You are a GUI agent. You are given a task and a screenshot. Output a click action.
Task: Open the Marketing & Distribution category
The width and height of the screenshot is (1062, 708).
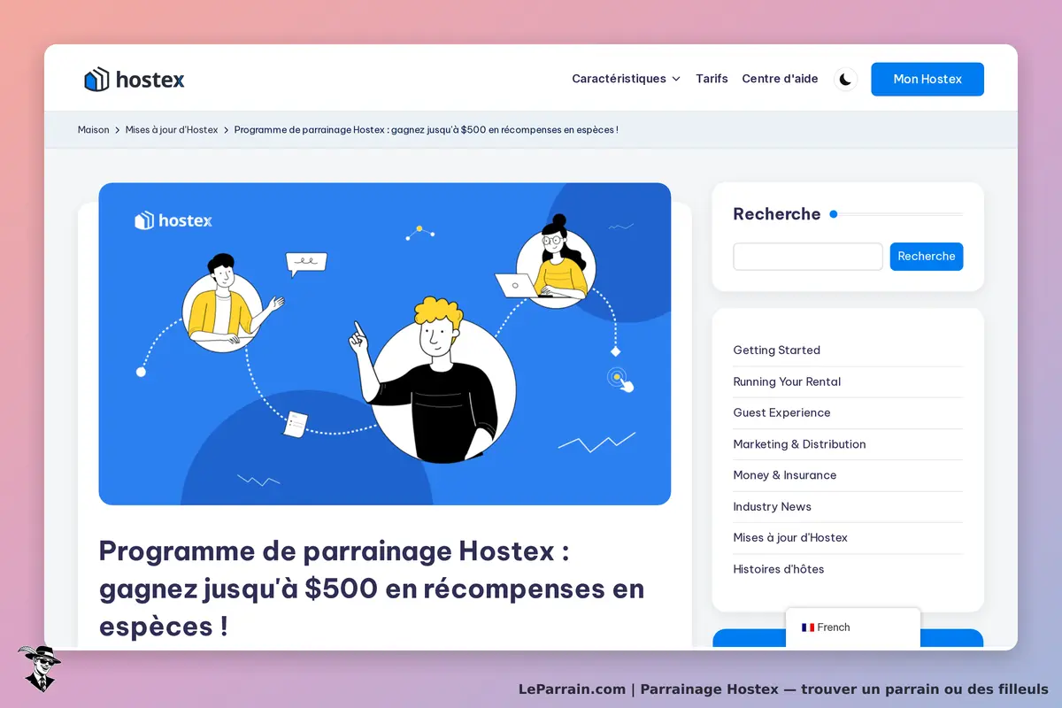click(799, 444)
